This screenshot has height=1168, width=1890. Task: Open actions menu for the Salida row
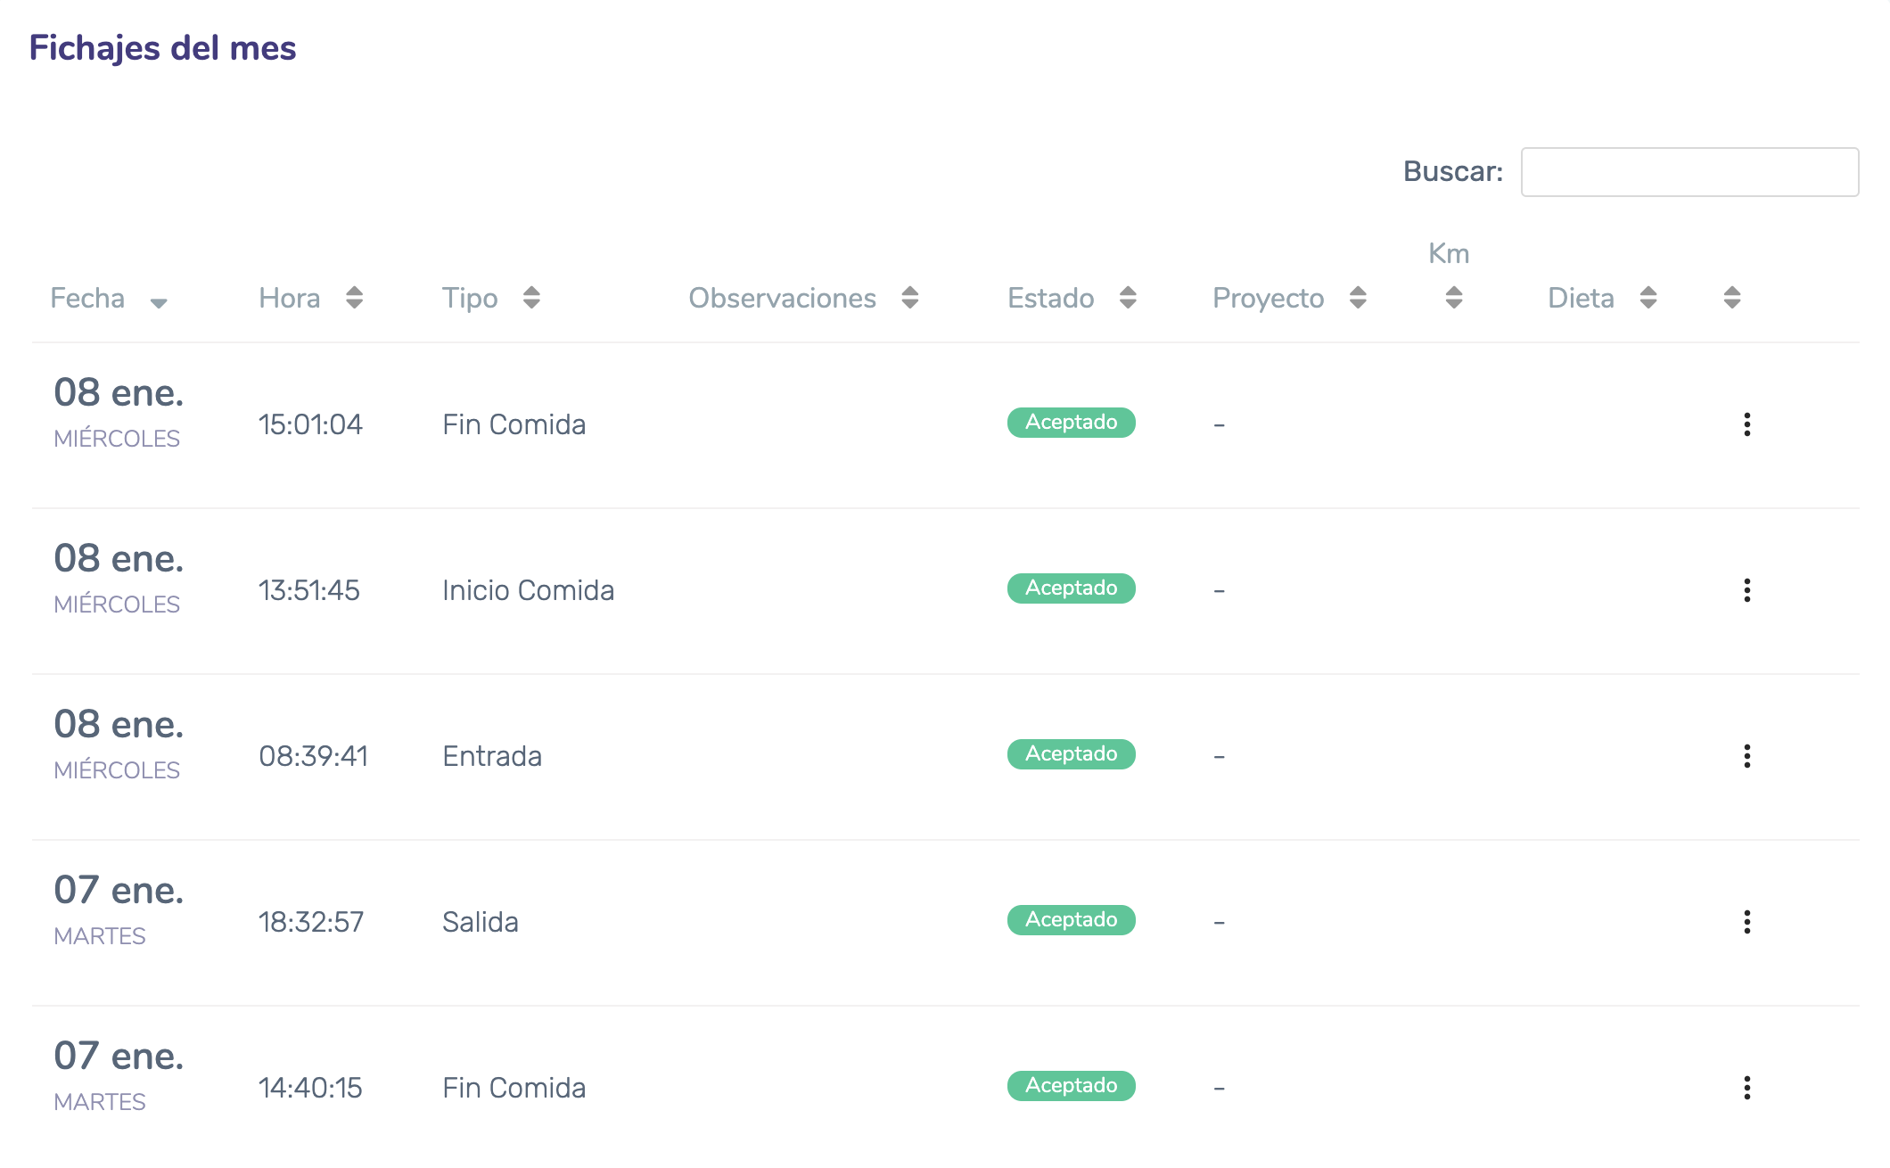(1746, 922)
